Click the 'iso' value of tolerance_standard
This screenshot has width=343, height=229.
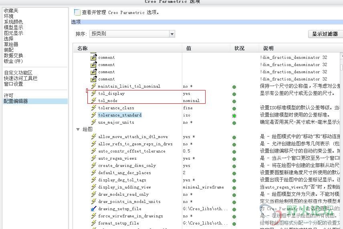pos(187,115)
